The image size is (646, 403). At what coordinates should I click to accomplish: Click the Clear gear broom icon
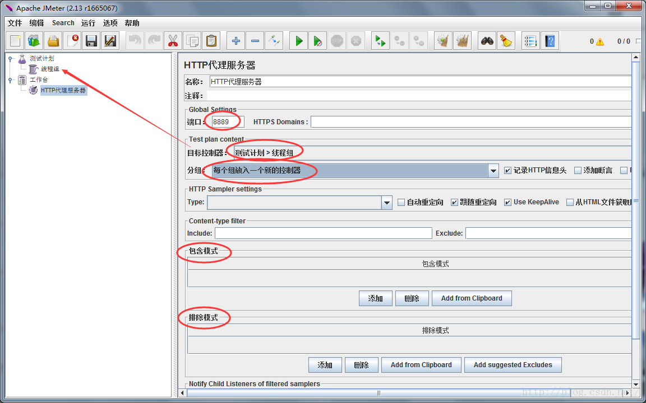[443, 41]
